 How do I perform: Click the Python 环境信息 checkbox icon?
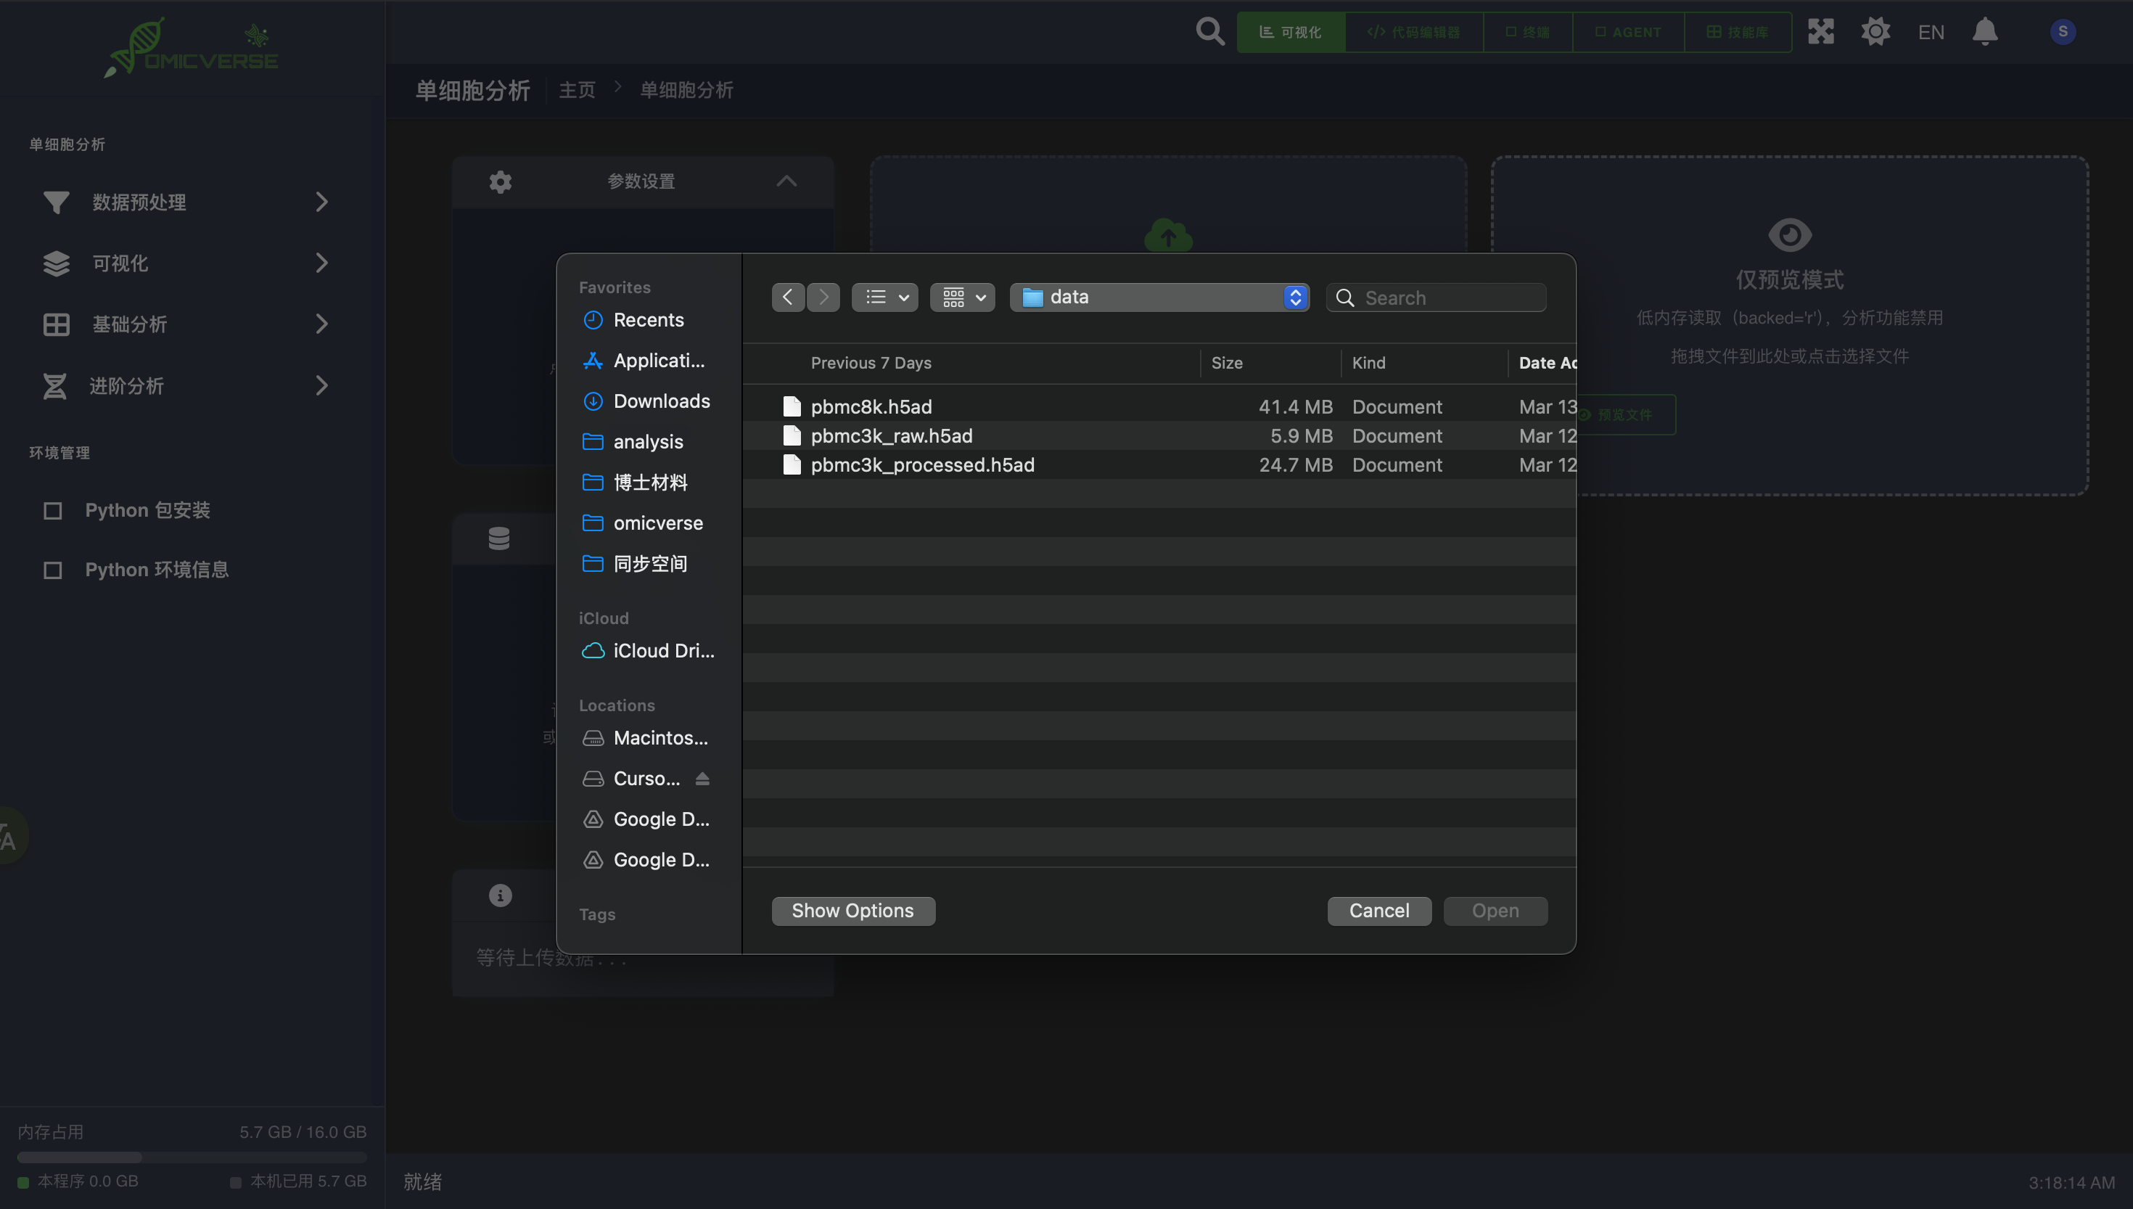[x=52, y=570]
